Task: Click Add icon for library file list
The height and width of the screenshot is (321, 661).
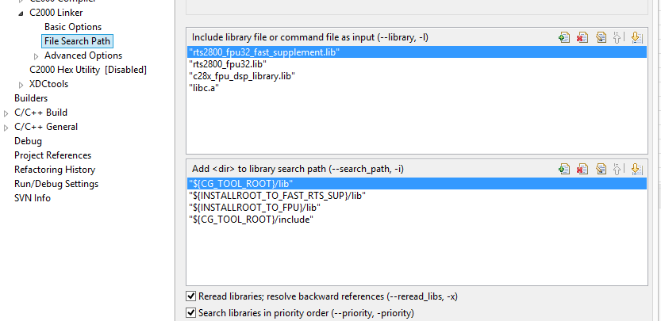Action: click(564, 37)
